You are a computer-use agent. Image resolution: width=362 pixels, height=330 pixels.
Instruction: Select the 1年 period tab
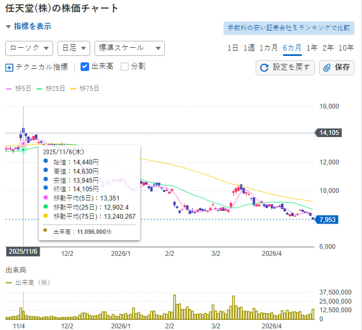312,48
